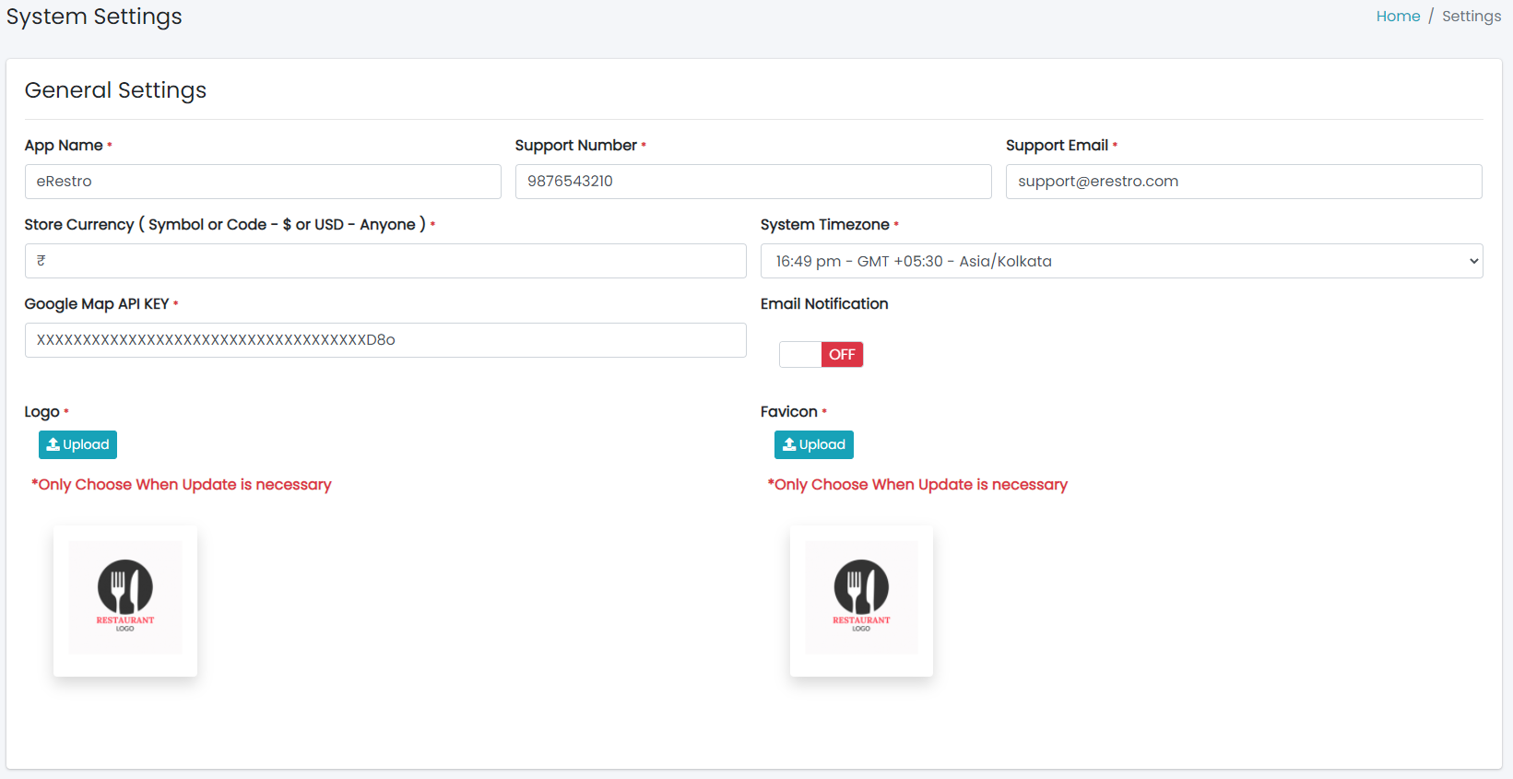This screenshot has height=779, width=1513.
Task: Click the Google Map API KEY field
Action: click(x=385, y=340)
